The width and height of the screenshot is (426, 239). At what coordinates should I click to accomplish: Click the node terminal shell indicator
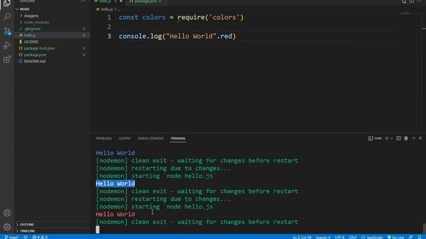pyautogui.click(x=375, y=138)
